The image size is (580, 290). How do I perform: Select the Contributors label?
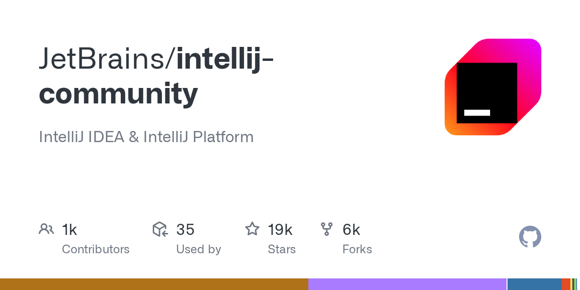click(x=96, y=249)
